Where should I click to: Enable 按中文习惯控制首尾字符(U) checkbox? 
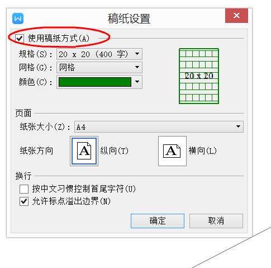tap(24, 189)
